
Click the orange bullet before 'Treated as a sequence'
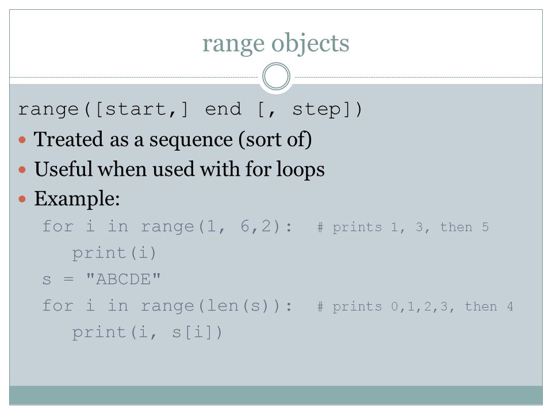[22, 140]
